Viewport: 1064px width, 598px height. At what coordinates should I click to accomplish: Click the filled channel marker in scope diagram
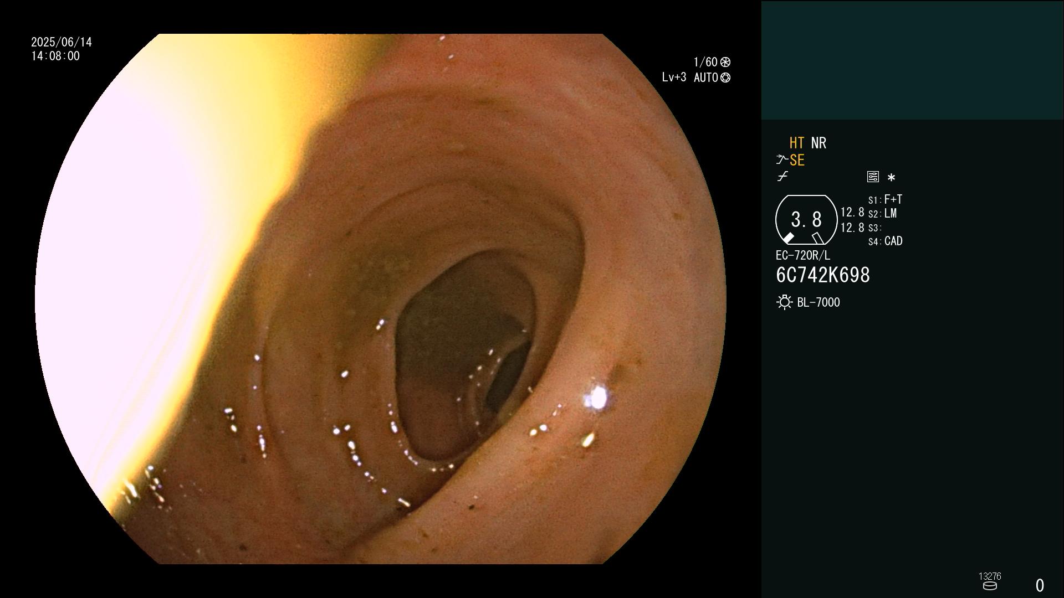click(x=788, y=238)
